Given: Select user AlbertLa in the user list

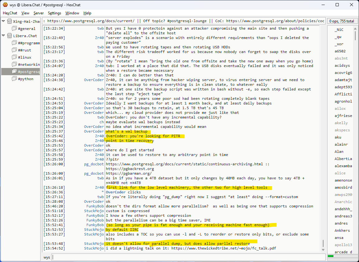Looking at the screenshot, I should click(x=343, y=159).
